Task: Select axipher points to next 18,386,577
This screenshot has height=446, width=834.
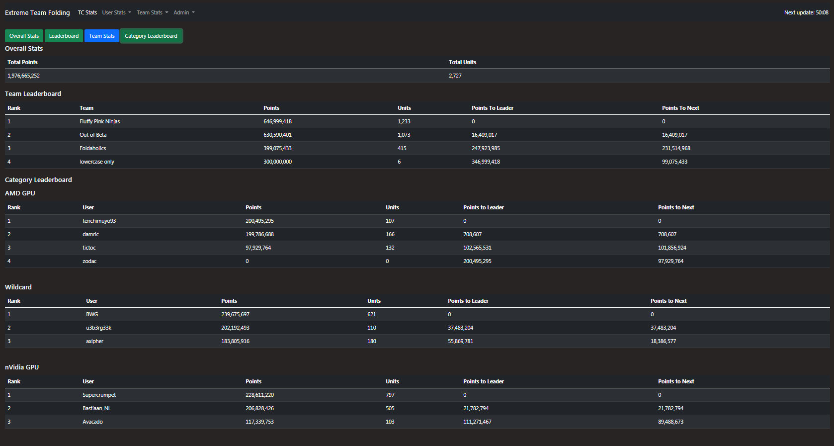Action: point(663,341)
